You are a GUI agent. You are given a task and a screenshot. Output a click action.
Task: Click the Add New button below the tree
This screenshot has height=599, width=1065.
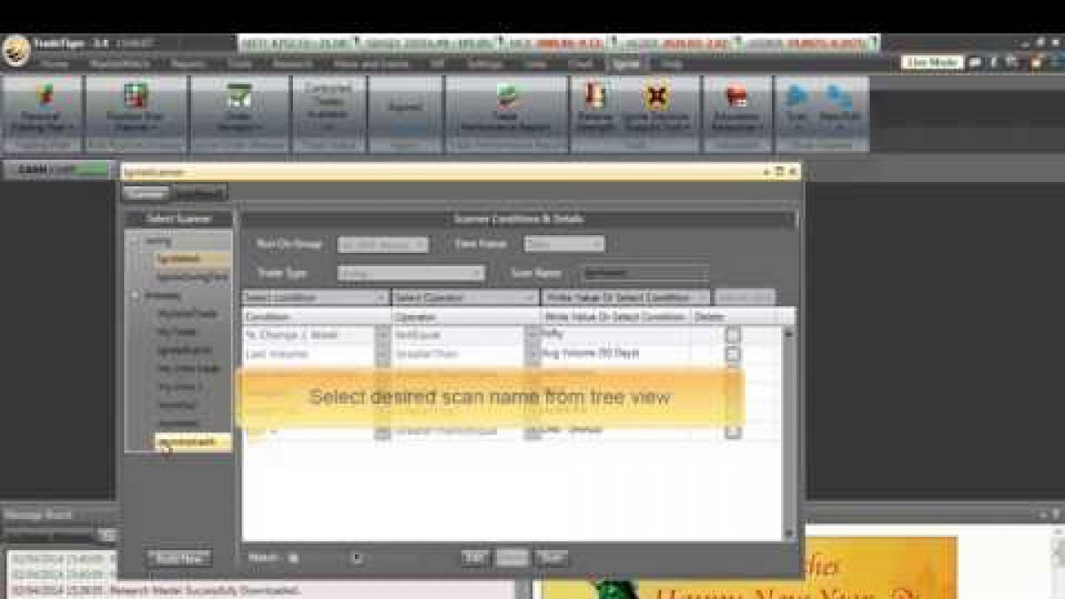pos(178,557)
